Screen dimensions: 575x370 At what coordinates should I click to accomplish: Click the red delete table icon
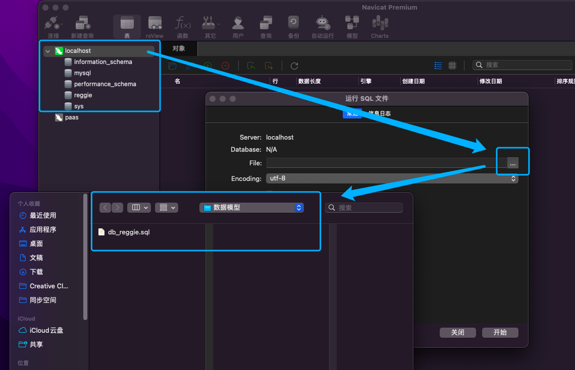point(226,66)
